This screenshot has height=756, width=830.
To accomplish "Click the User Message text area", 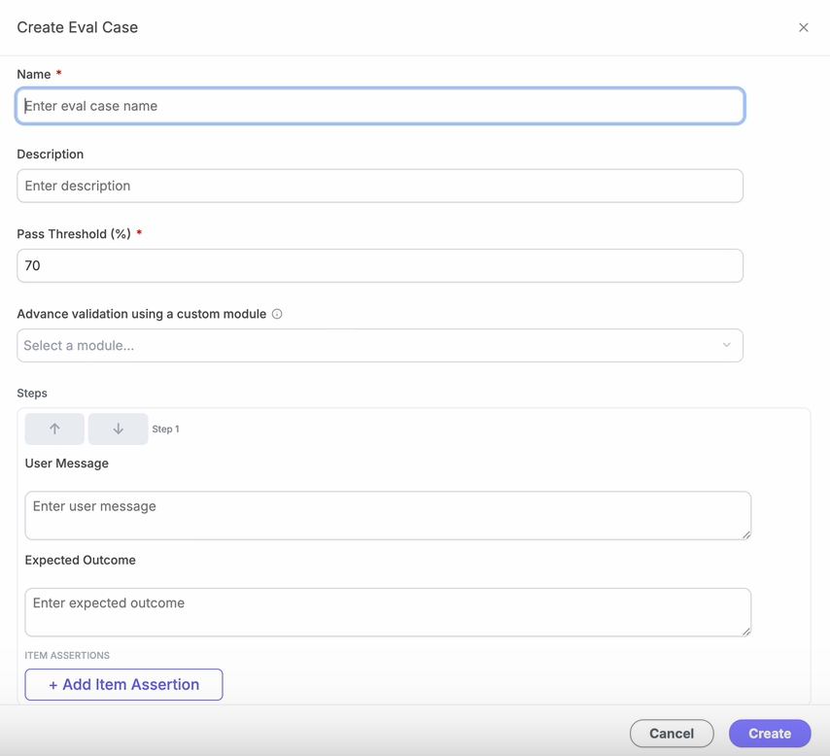I will pyautogui.click(x=388, y=516).
